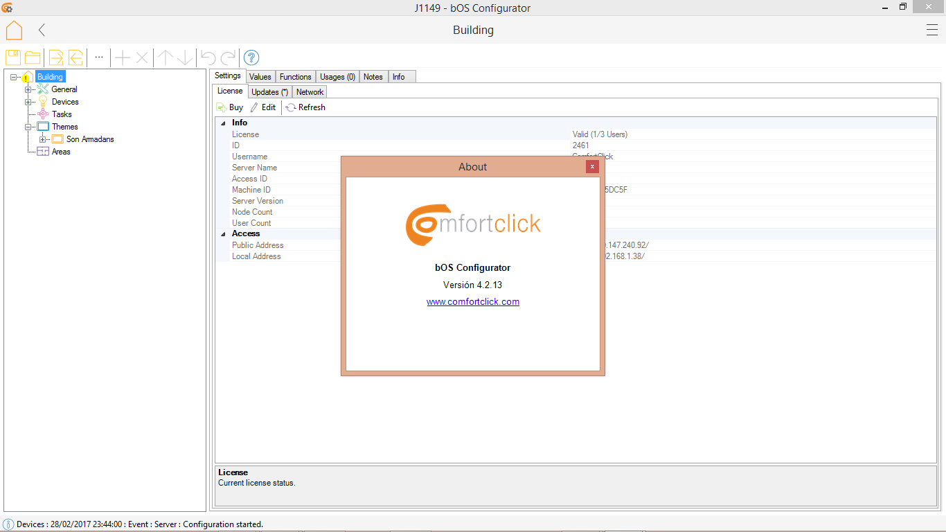Switch to the Values tab
The height and width of the screenshot is (532, 946).
point(260,77)
